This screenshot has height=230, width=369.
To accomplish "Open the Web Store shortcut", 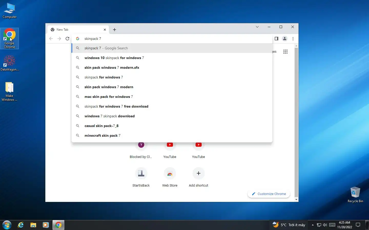I will point(170,177).
